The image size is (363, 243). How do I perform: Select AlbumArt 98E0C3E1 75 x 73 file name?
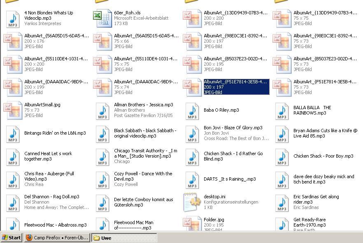click(x=325, y=36)
